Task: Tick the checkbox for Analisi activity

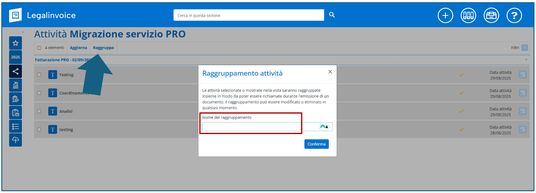Action: (x=39, y=111)
